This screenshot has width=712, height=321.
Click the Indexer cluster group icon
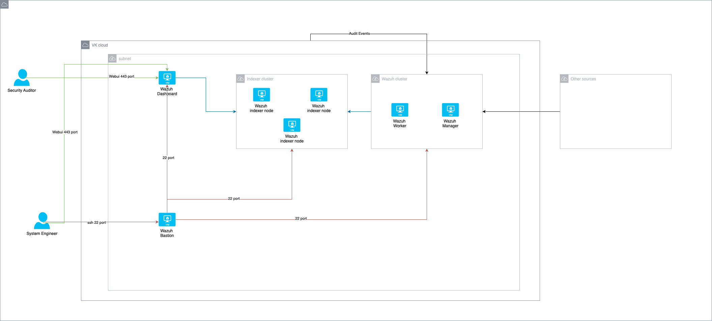(x=240, y=79)
